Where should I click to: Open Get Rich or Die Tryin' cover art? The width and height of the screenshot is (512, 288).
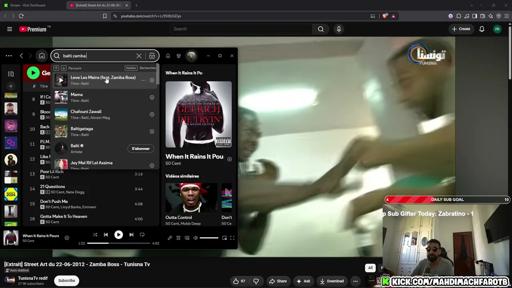pyautogui.click(x=198, y=114)
